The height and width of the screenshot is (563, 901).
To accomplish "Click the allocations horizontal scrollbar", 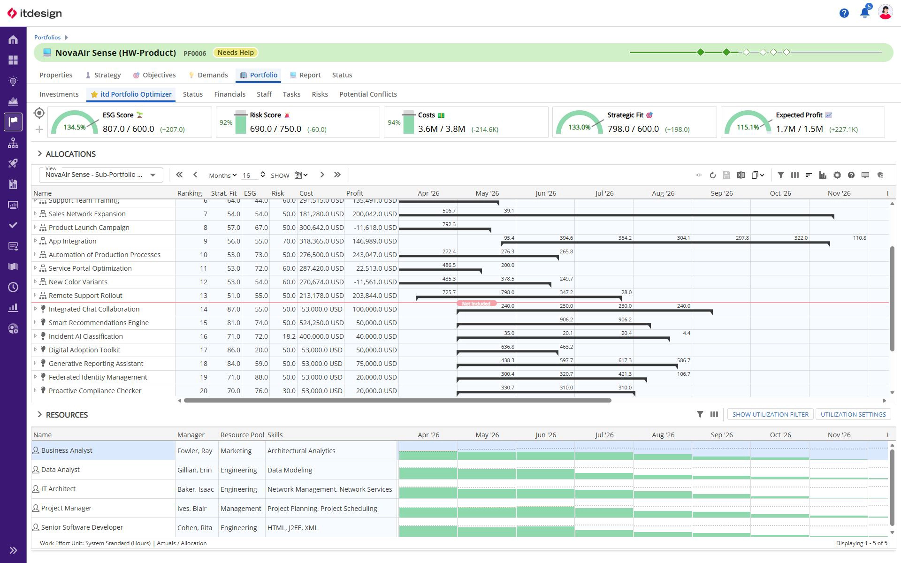I will (397, 401).
